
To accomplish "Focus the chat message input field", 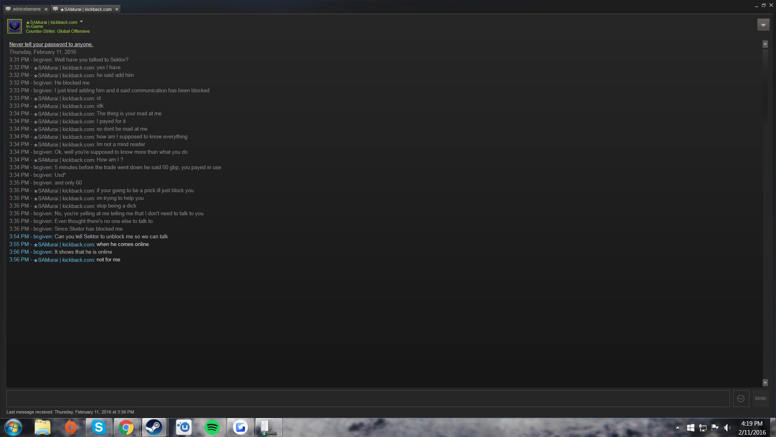I will [368, 399].
